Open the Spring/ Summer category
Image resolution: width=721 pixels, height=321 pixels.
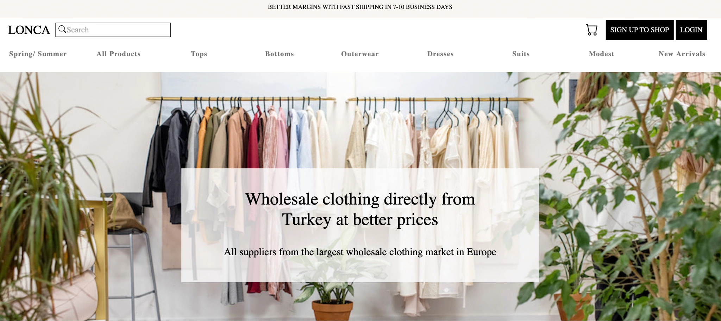(38, 54)
